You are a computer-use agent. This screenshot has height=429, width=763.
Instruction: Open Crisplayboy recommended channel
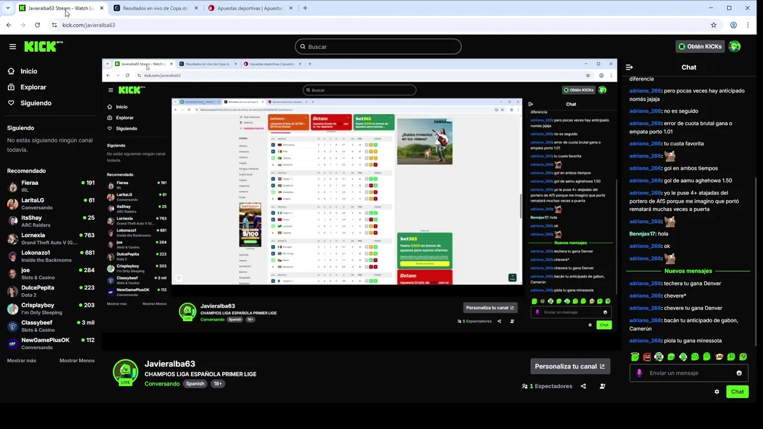pos(51,309)
